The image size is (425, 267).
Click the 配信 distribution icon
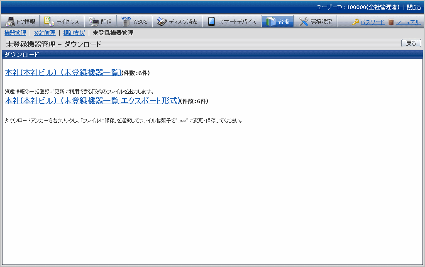[93, 22]
